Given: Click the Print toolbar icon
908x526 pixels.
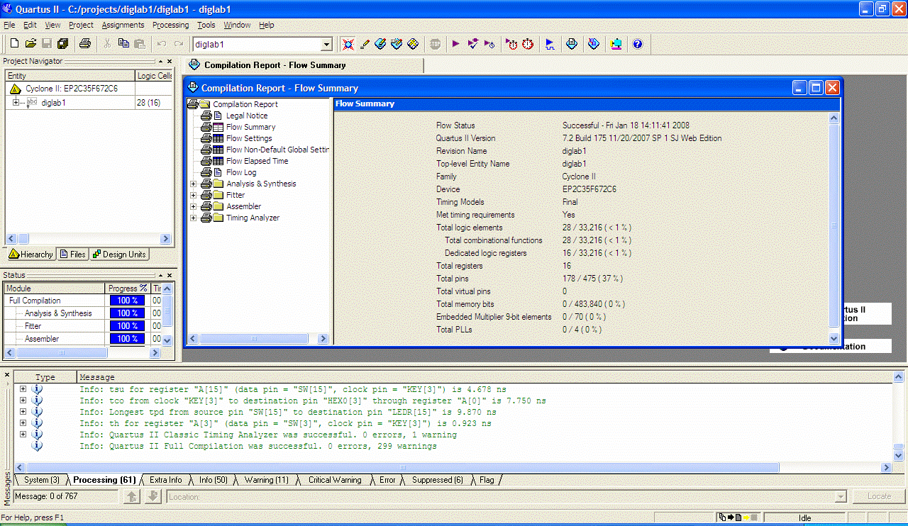Looking at the screenshot, I should [84, 43].
